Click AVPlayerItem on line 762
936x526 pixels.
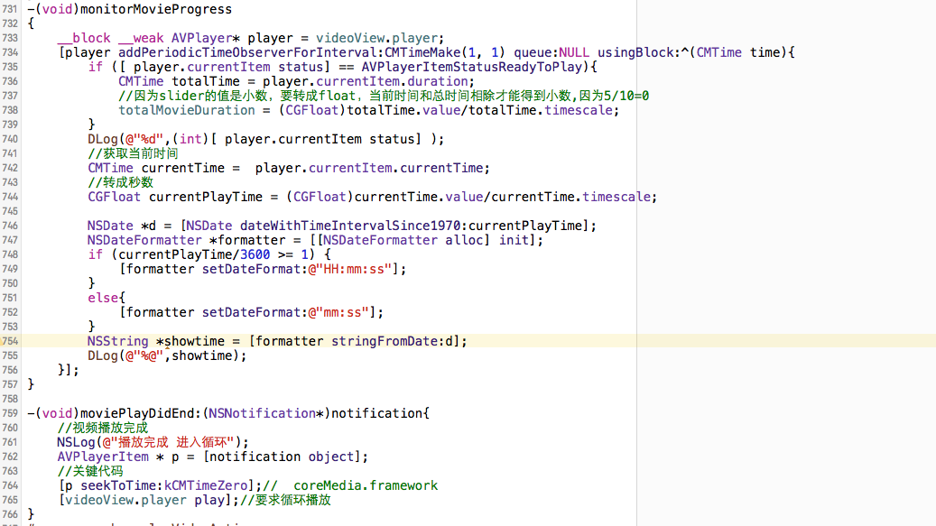[103, 457]
